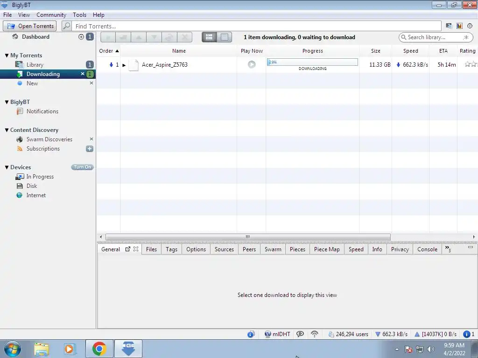
Task: Switch to the Peers tab
Action: tap(249, 249)
